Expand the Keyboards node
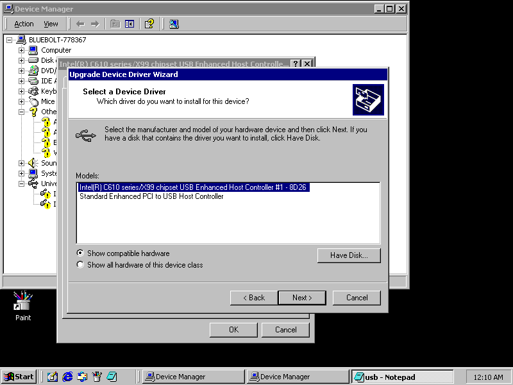The height and width of the screenshot is (385, 513). coord(21,91)
